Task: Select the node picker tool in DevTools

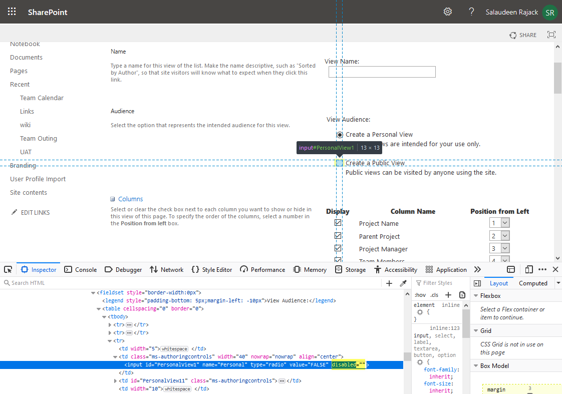Action: point(8,269)
